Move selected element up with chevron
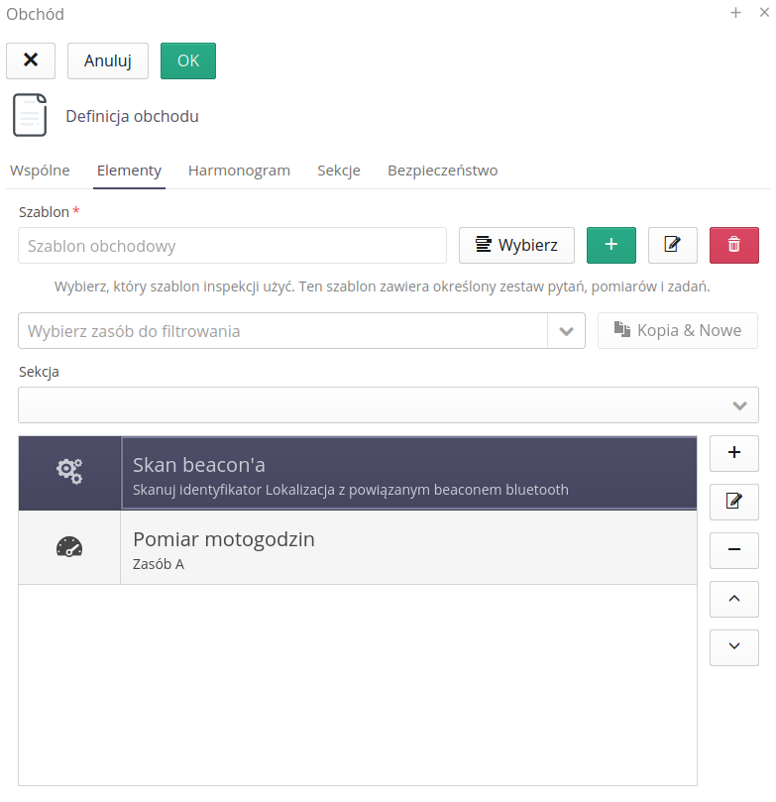This screenshot has width=776, height=802. 734,599
